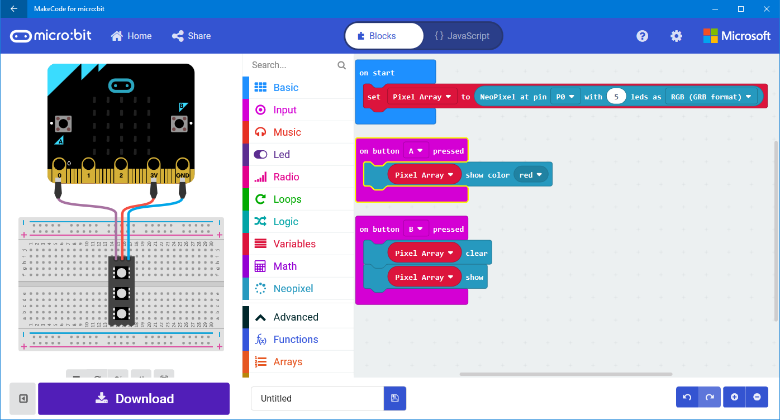The width and height of the screenshot is (780, 420).
Task: Undo the last change
Action: coord(687,397)
